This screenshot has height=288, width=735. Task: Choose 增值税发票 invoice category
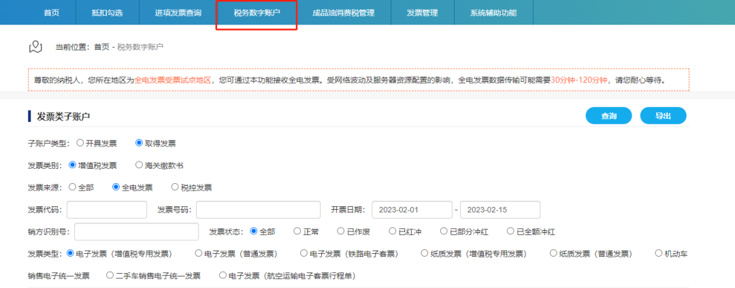pos(72,165)
